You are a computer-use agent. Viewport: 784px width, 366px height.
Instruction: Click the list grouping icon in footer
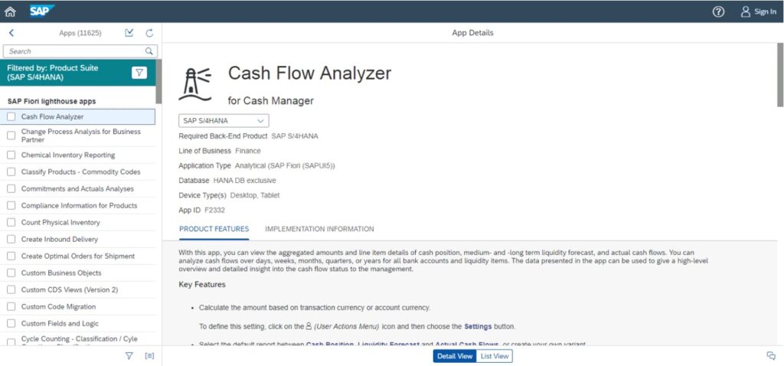(149, 356)
